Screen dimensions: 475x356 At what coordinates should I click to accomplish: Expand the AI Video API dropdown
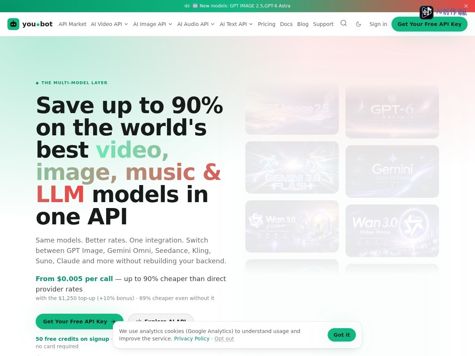(109, 24)
